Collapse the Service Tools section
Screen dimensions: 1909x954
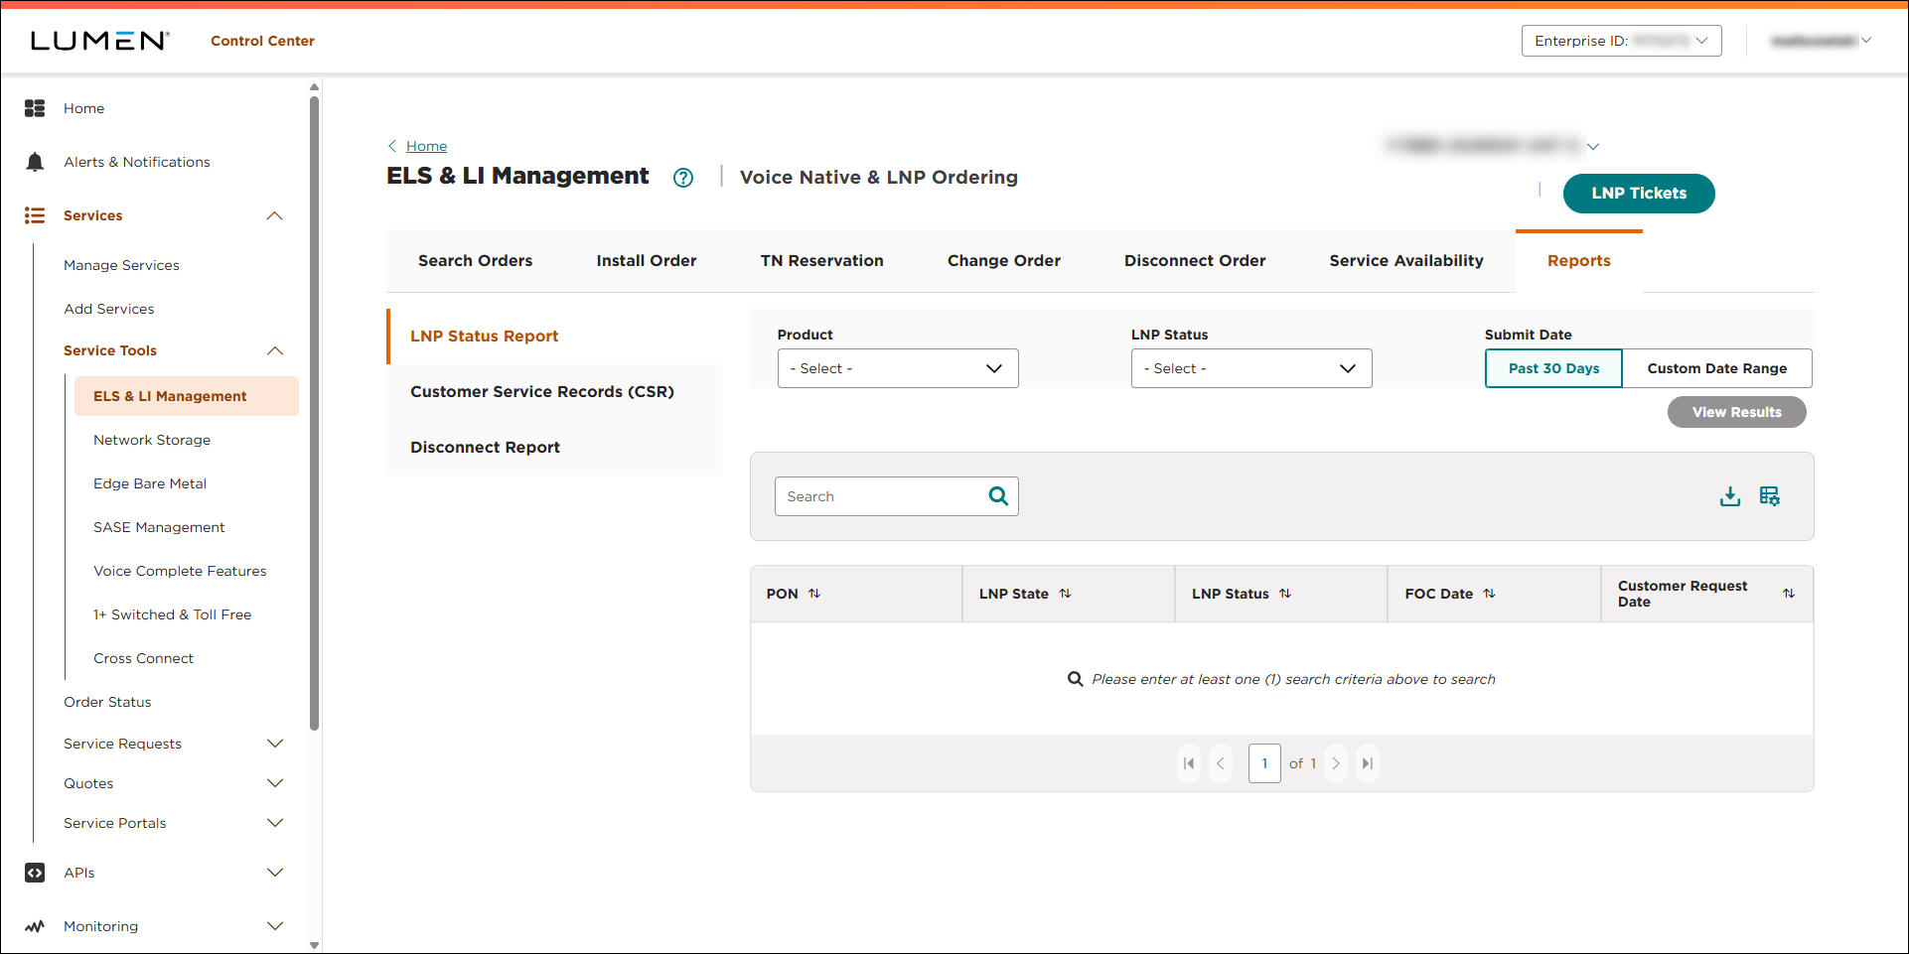tap(275, 349)
